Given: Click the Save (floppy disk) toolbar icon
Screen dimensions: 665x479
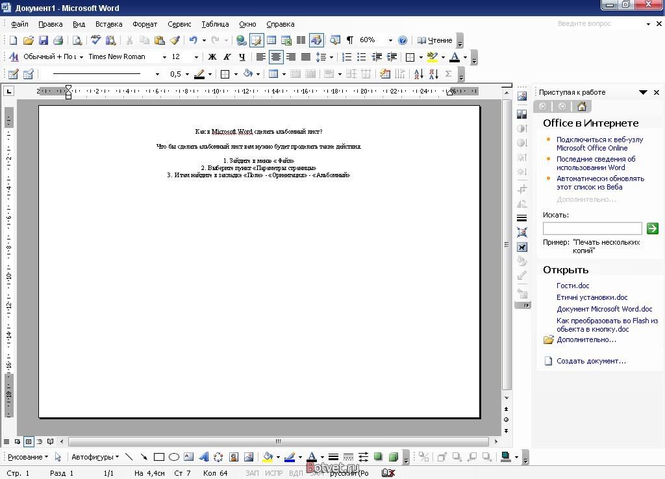Looking at the screenshot, I should tap(44, 40).
